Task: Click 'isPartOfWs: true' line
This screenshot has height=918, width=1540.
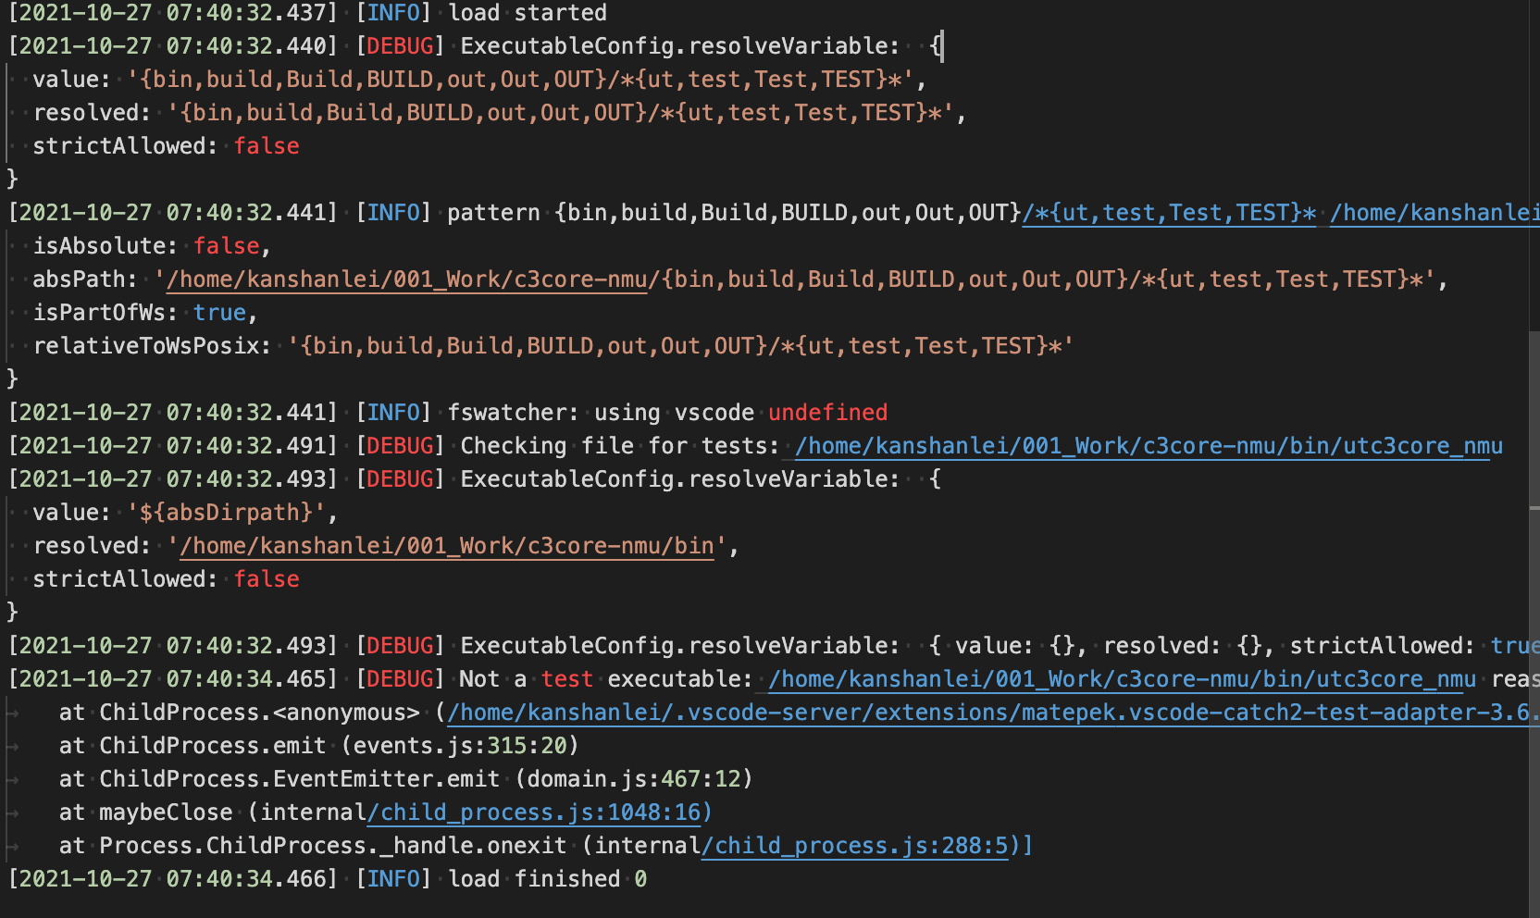Action: coord(145,313)
